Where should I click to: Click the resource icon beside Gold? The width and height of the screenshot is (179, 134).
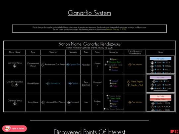point(111,86)
